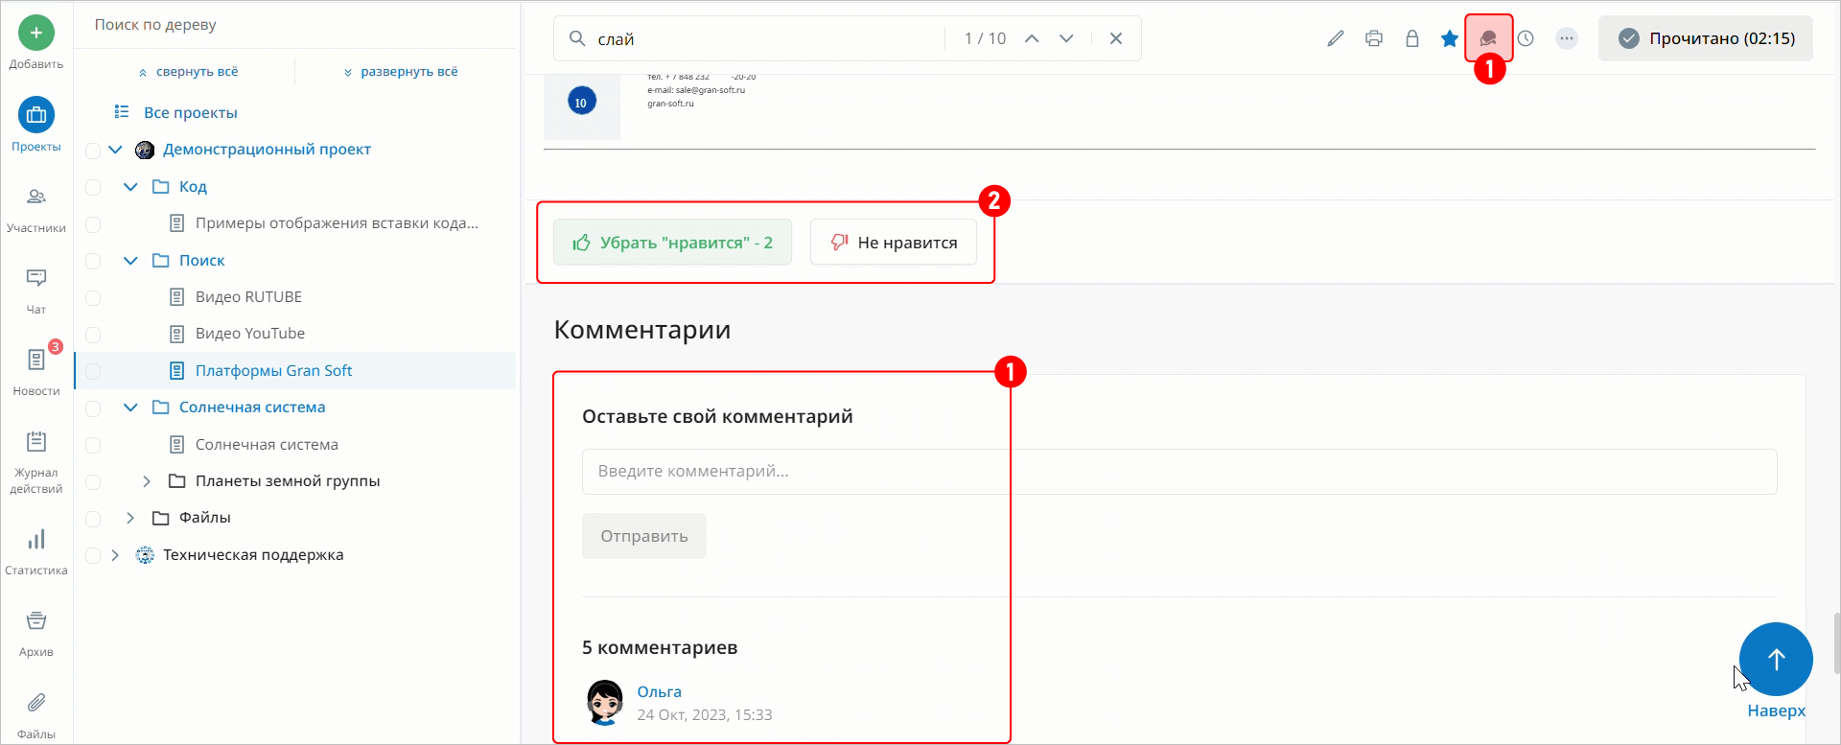This screenshot has width=1841, height=745.
Task: Collapse the Солнечная система folder
Action: (130, 407)
